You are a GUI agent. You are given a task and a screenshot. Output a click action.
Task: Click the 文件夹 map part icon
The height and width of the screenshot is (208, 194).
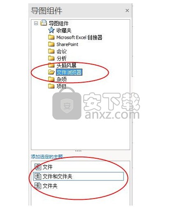(x=38, y=186)
